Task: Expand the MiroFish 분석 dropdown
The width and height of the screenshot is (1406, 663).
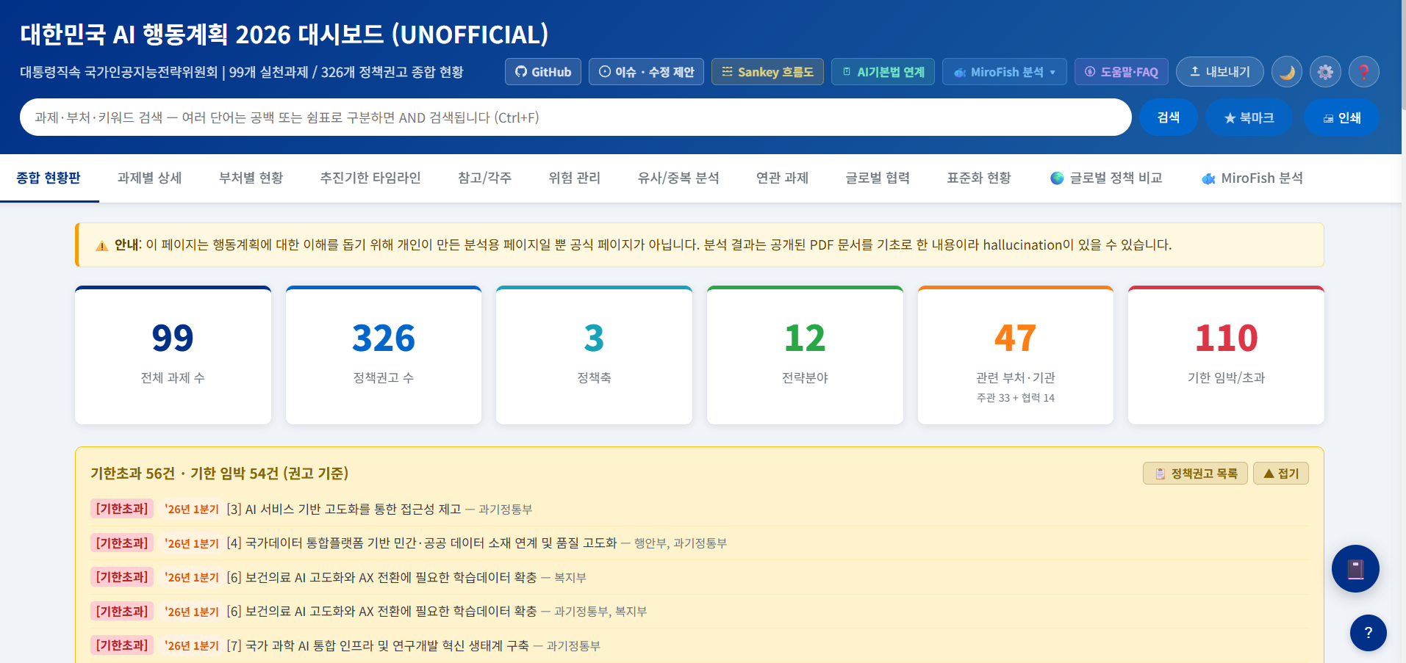Action: (1004, 72)
